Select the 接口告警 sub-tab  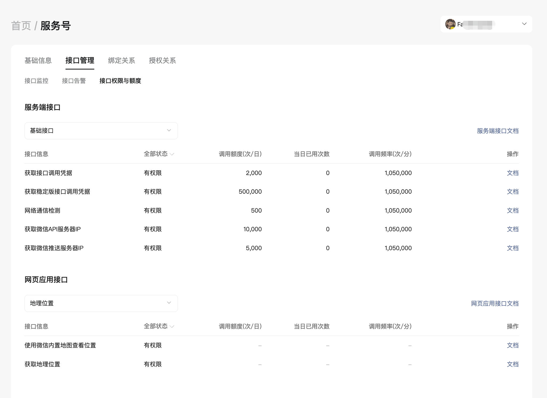coord(74,81)
